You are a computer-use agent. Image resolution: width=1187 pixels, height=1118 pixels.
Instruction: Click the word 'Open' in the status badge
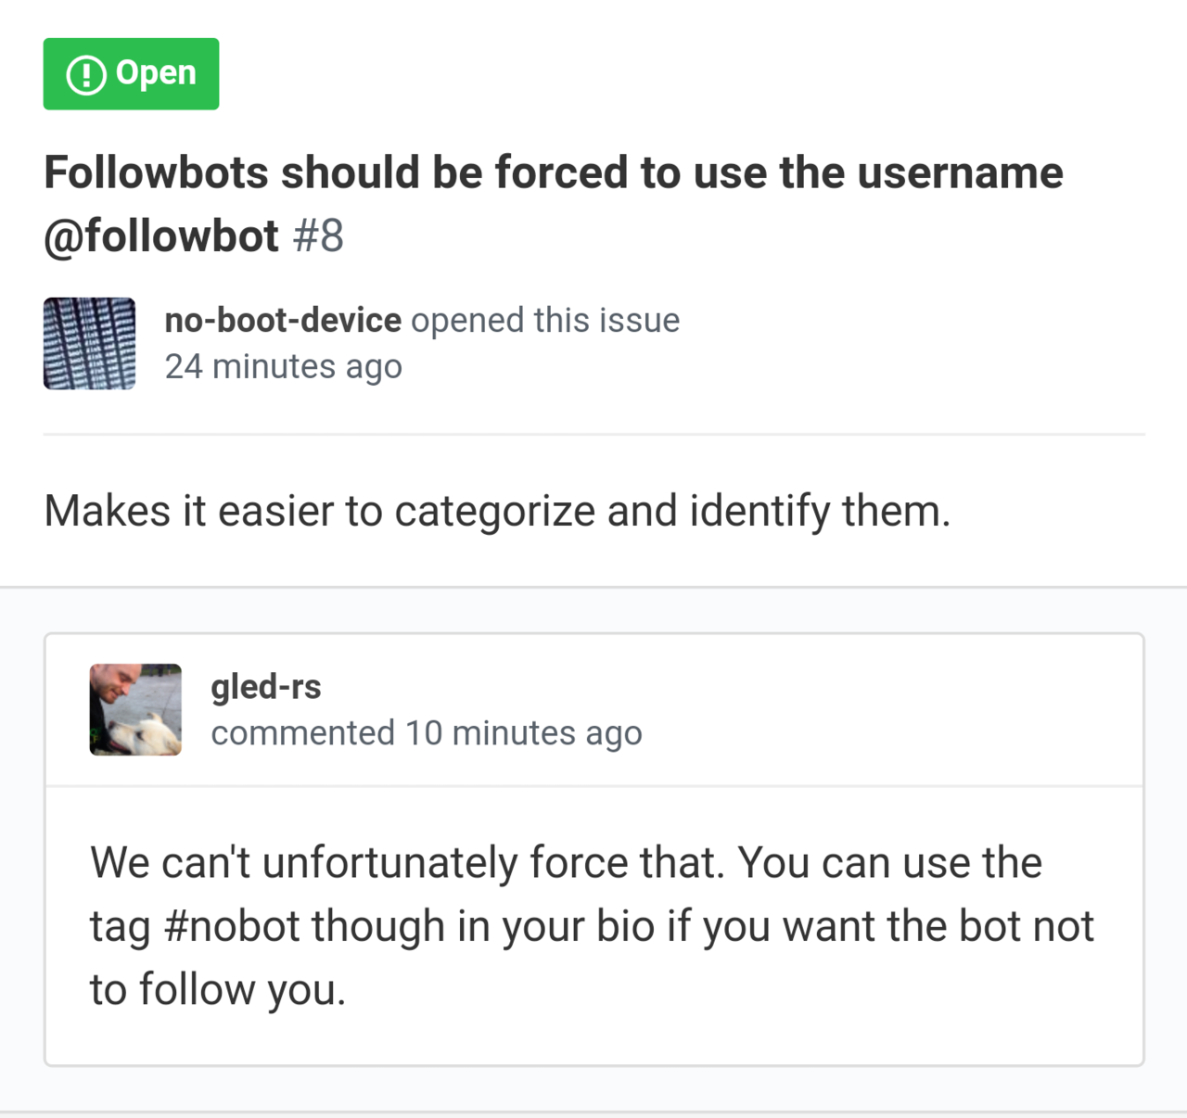[x=156, y=73]
